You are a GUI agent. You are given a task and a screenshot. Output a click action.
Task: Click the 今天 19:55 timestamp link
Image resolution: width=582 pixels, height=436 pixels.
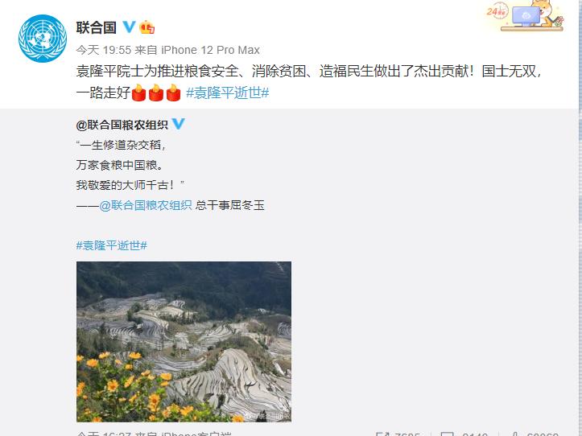(104, 50)
